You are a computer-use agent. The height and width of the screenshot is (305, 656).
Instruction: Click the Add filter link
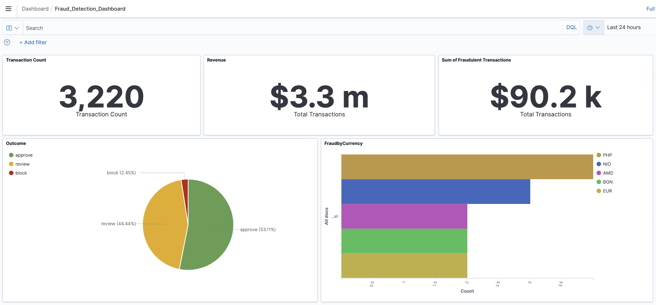click(33, 43)
